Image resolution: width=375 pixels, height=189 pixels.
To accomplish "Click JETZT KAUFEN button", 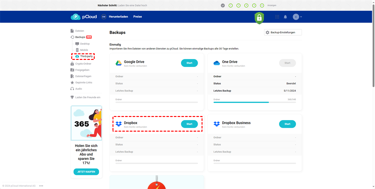I will [86, 172].
